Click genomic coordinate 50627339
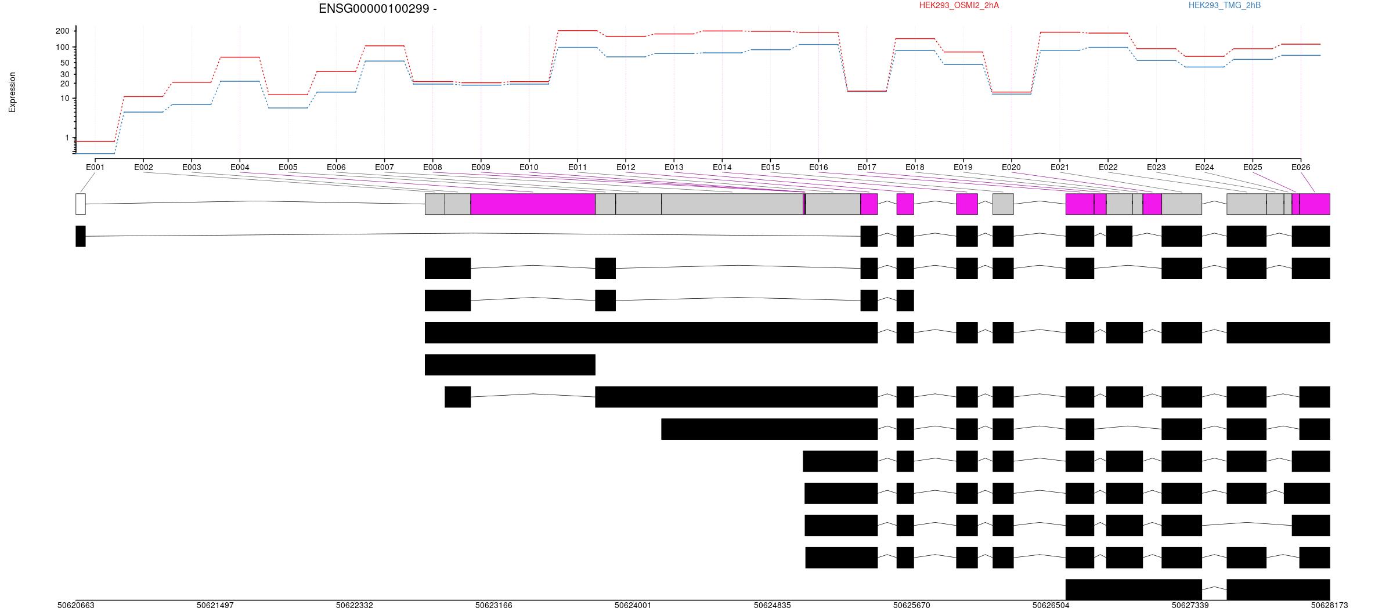This screenshot has width=1393, height=615. [x=1190, y=605]
